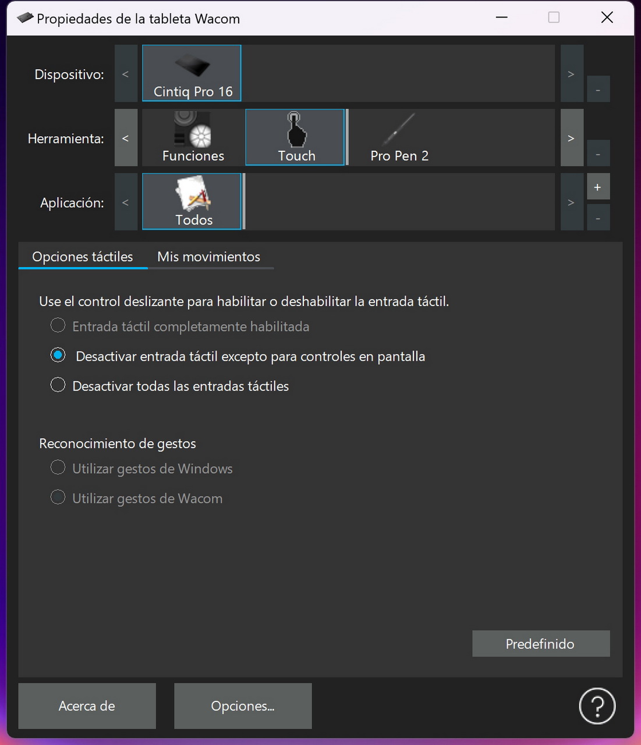Click the Opciones... button
The image size is (641, 745).
tap(243, 706)
